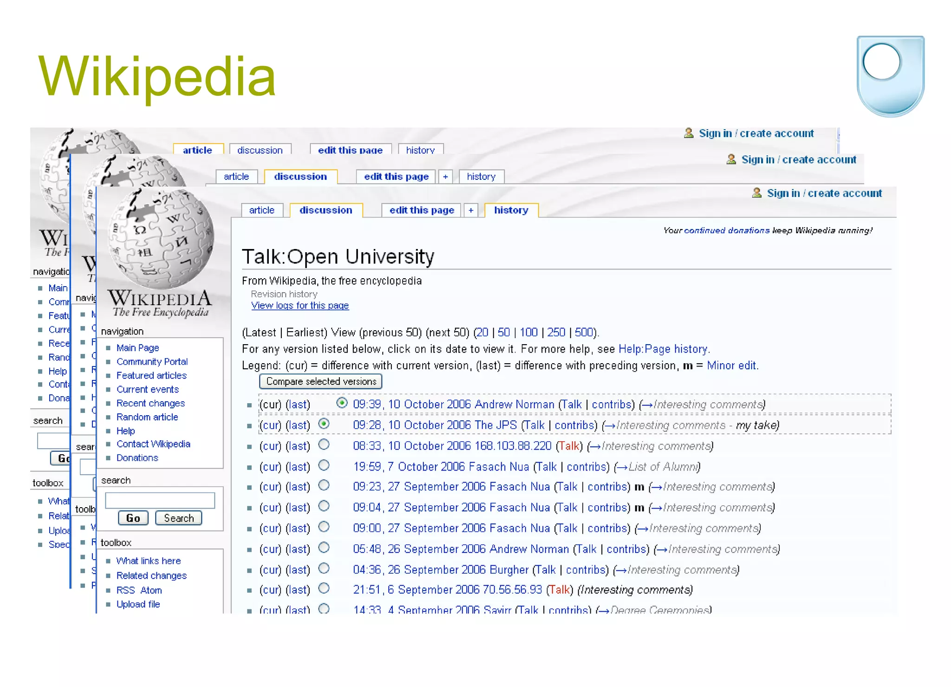Open Main Page in front navigation
This screenshot has height=687, width=951.
click(x=138, y=348)
